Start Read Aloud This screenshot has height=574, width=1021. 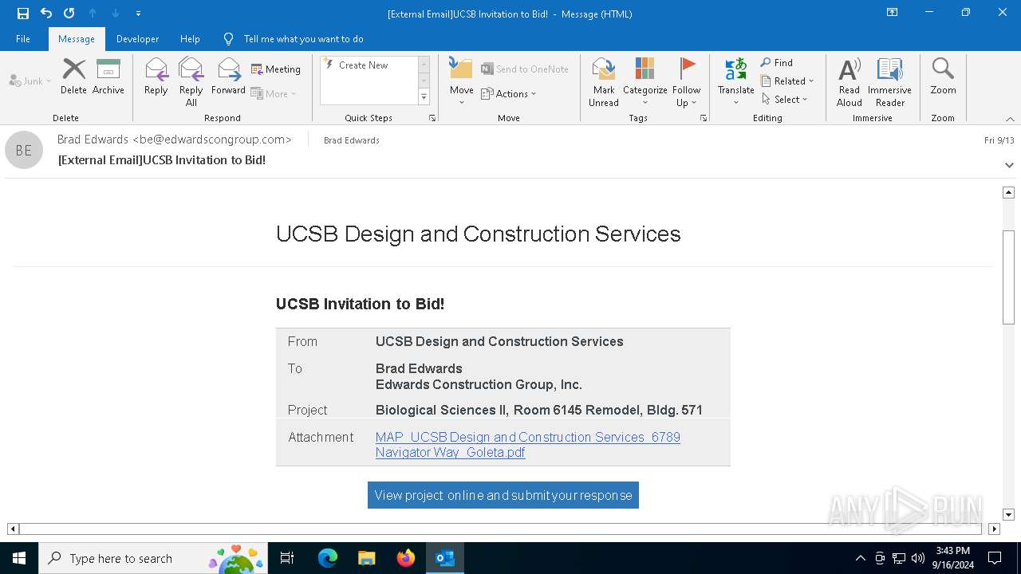click(x=850, y=82)
